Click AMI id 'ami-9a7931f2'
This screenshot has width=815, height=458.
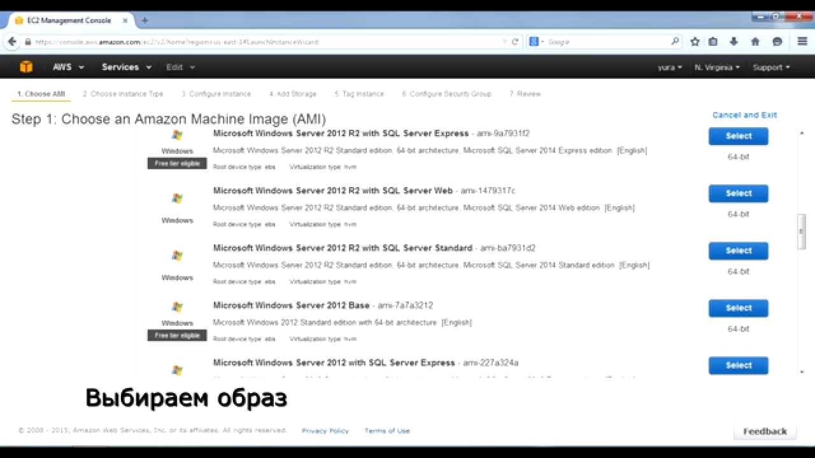tap(504, 134)
